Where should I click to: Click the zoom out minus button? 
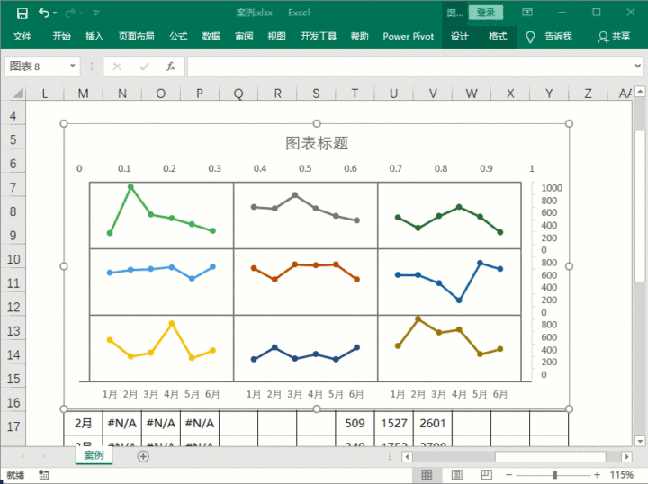[509, 475]
